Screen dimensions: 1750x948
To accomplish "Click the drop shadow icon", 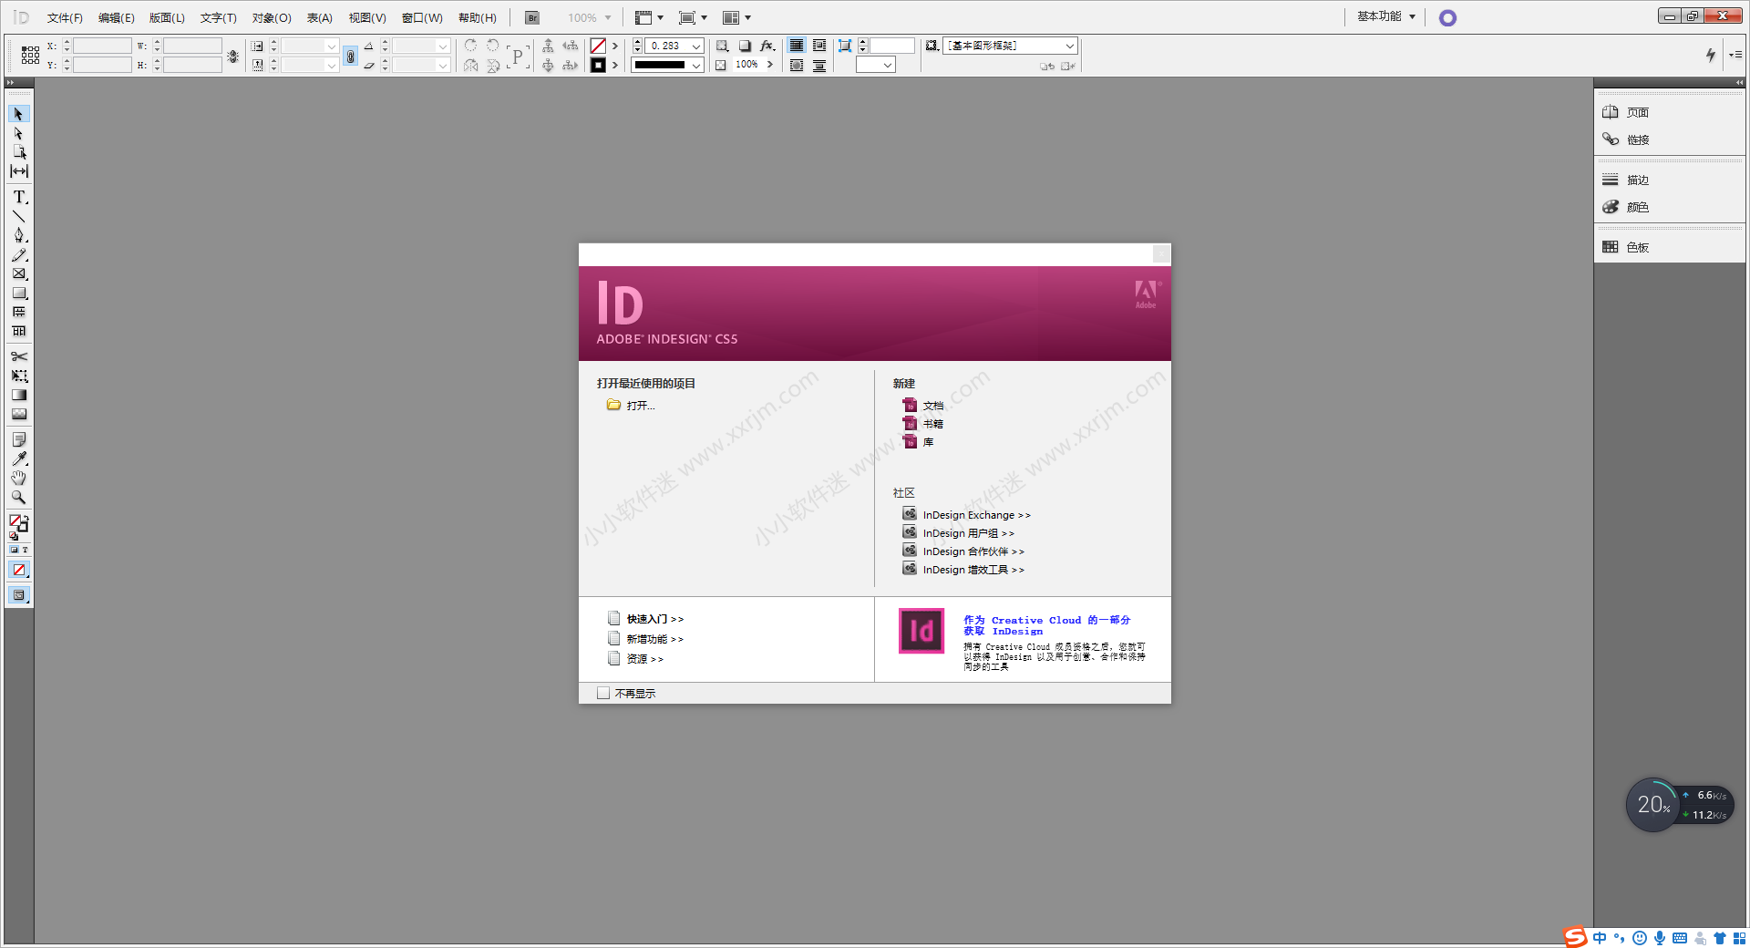I will coord(745,46).
